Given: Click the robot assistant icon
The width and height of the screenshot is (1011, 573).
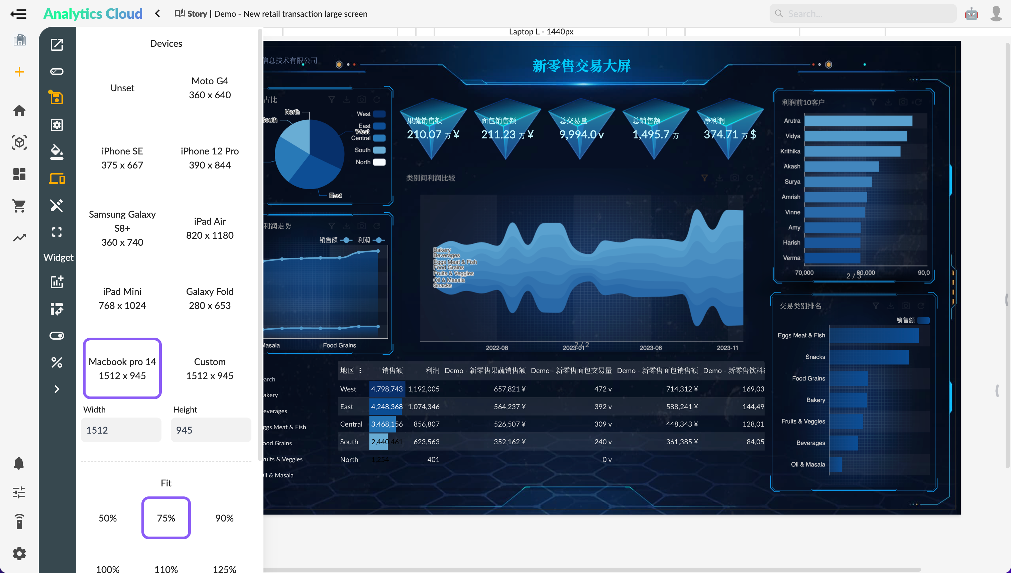Looking at the screenshot, I should click(x=971, y=14).
